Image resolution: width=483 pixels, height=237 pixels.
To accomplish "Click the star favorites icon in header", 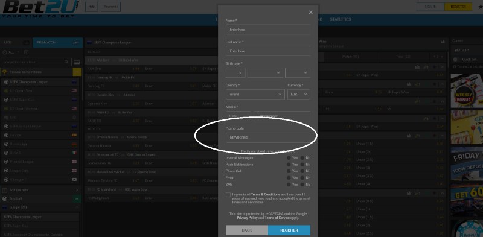I will [481, 7].
